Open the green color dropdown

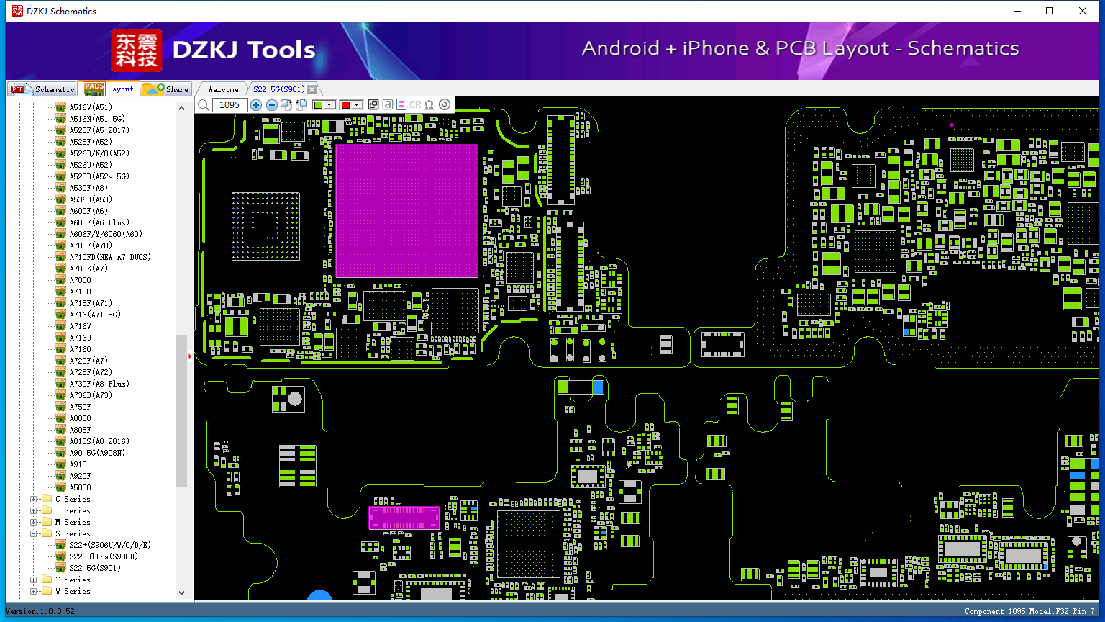point(330,105)
